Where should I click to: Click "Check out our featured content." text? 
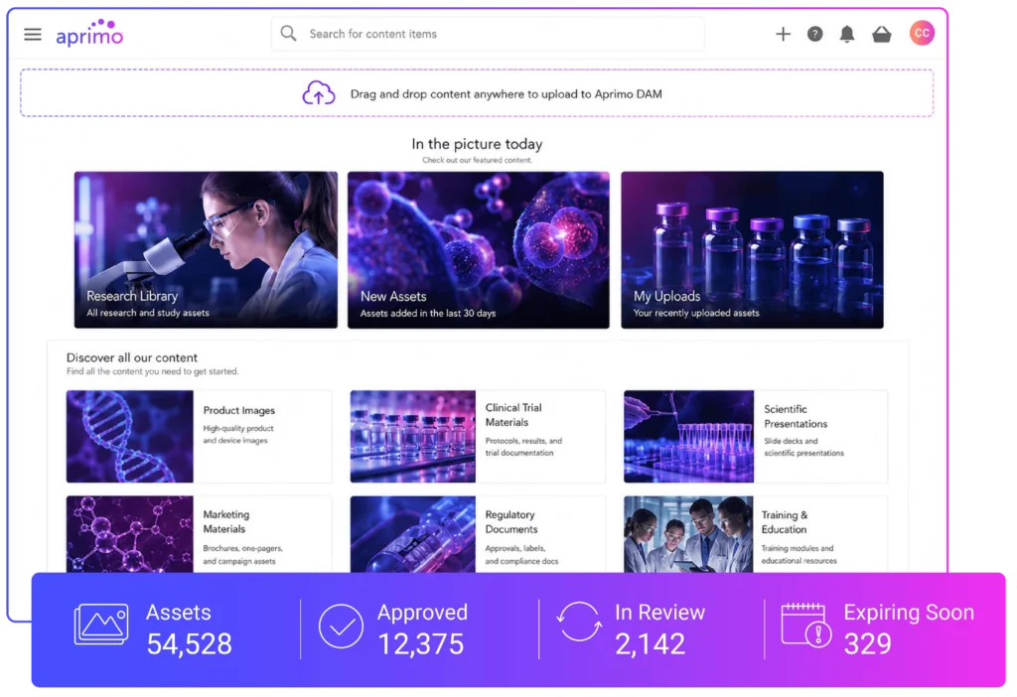tap(477, 160)
